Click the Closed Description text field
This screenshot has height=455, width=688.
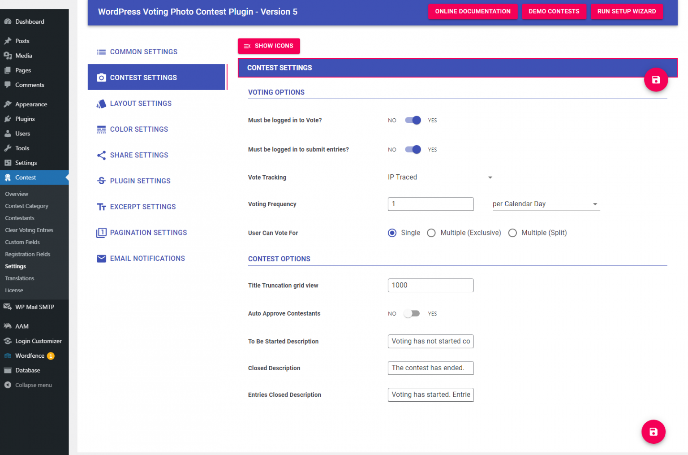coord(430,368)
